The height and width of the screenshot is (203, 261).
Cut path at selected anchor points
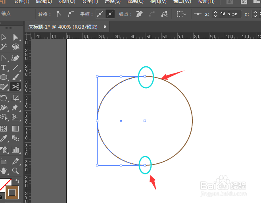164,14
